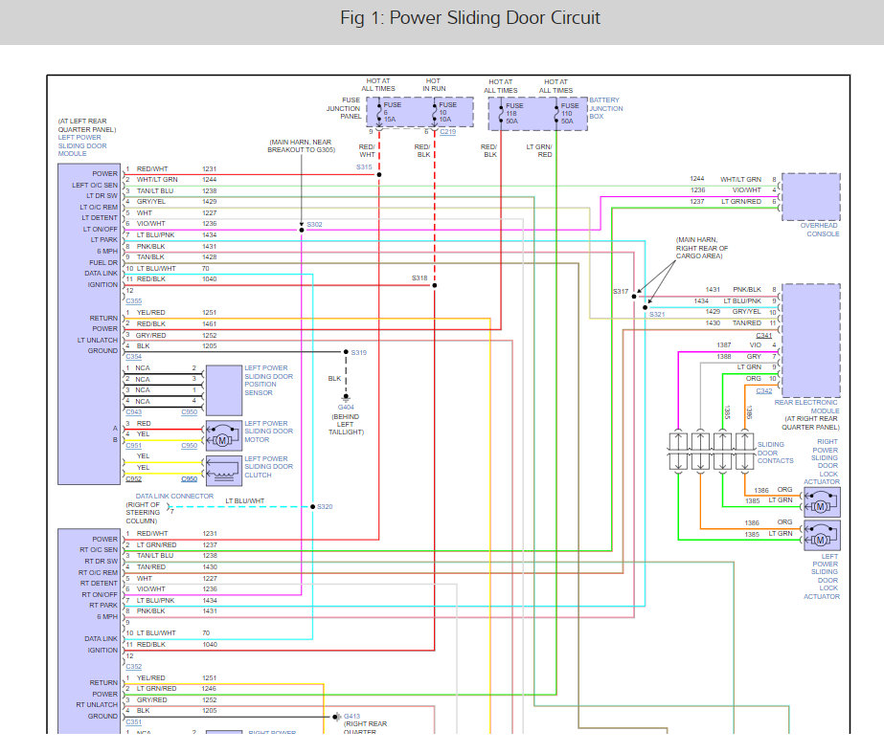
Task: Click the 'HOT IN RUN' label
Action: click(434, 85)
